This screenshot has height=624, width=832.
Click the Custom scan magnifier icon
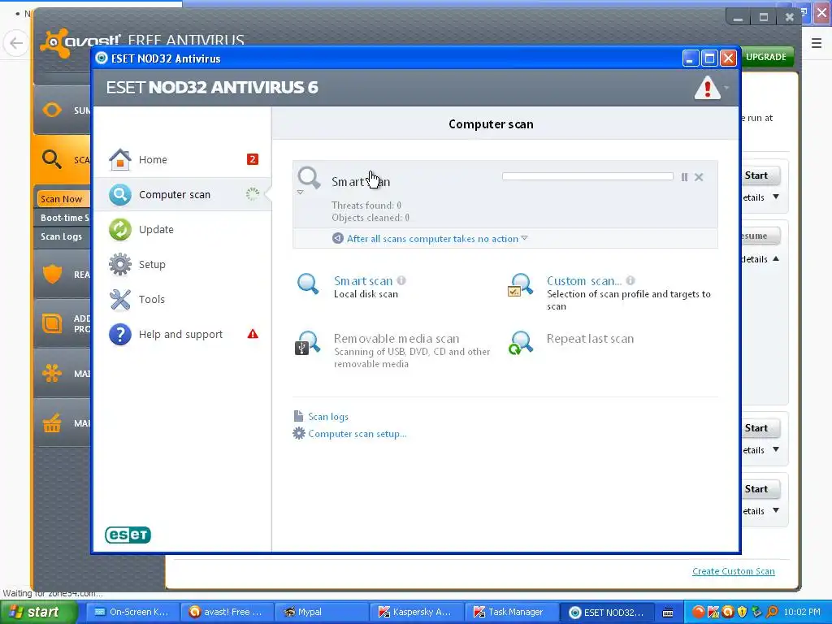pyautogui.click(x=520, y=285)
